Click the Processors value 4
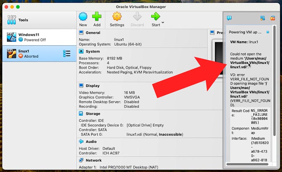Image resolution: width=282 pixels, height=172 pixels. click(108, 63)
